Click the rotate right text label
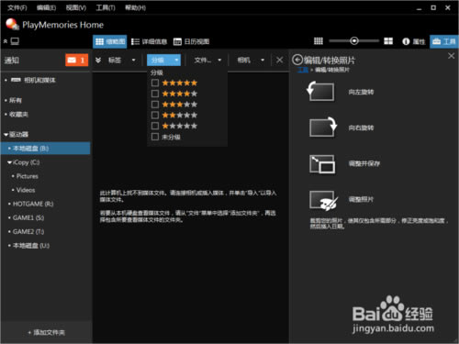This screenshot has height=344, width=459. (361, 128)
